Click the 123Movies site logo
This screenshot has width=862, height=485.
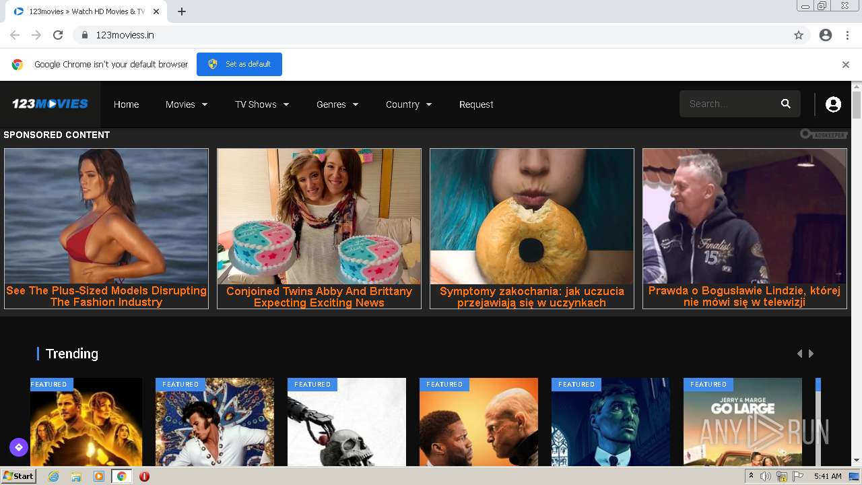50,104
